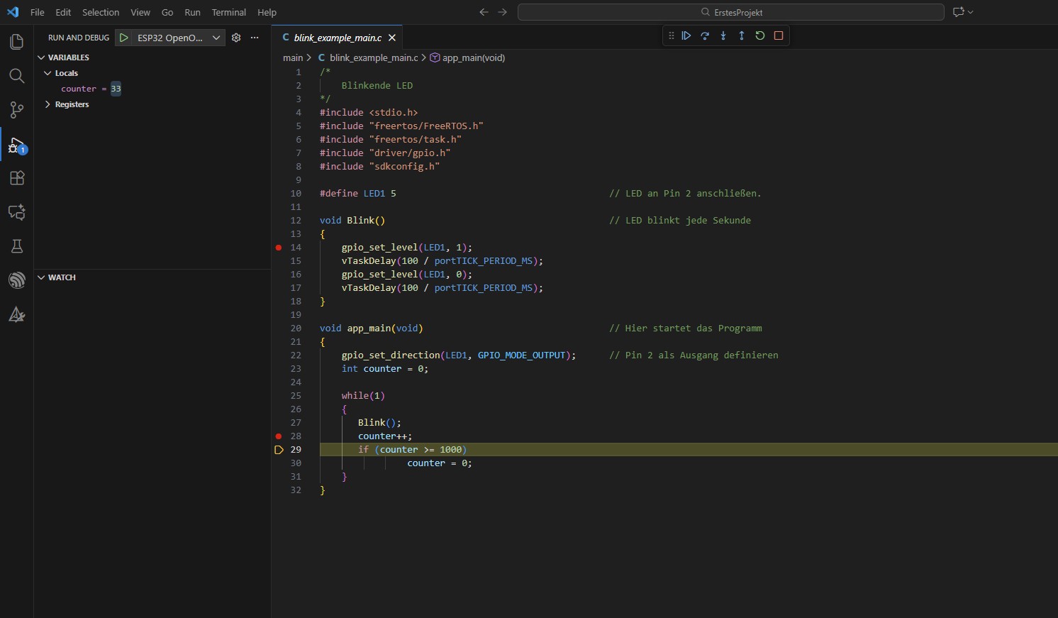Open the Terminal menu
The height and width of the screenshot is (618, 1058).
click(228, 12)
